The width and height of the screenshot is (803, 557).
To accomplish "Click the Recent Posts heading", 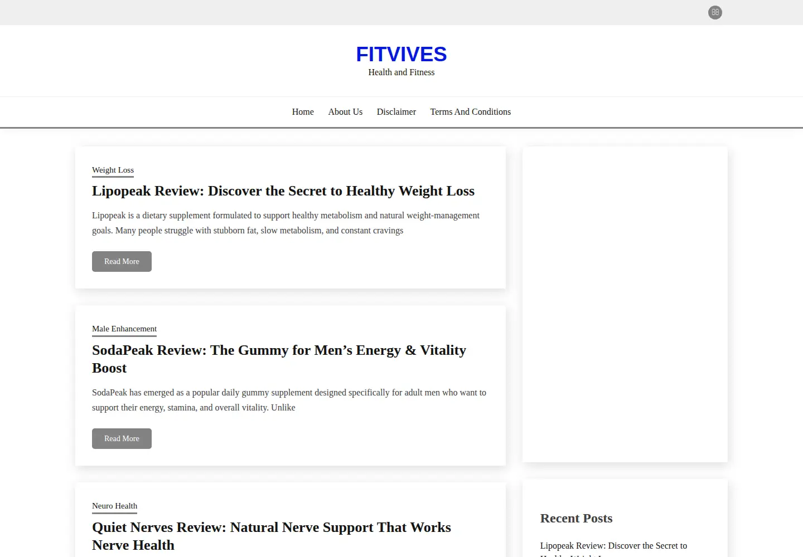I will pos(576,519).
